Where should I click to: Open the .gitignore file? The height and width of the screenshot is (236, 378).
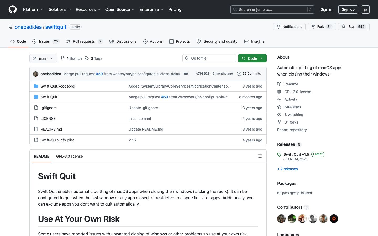pyautogui.click(x=49, y=108)
